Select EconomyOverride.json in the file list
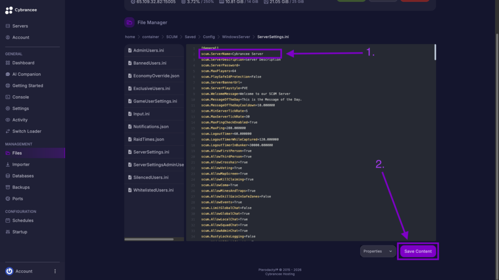The width and height of the screenshot is (499, 280). (156, 75)
